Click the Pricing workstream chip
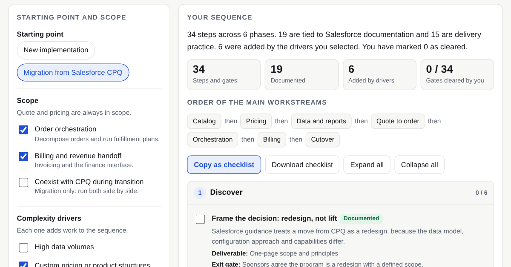 (256, 121)
